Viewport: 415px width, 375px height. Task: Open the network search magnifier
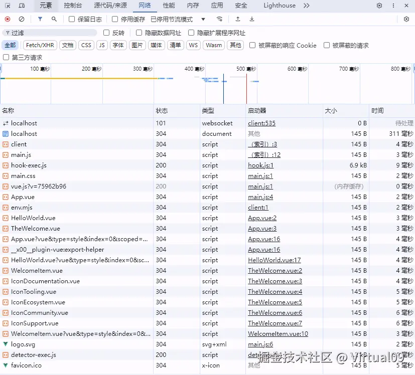click(54, 19)
